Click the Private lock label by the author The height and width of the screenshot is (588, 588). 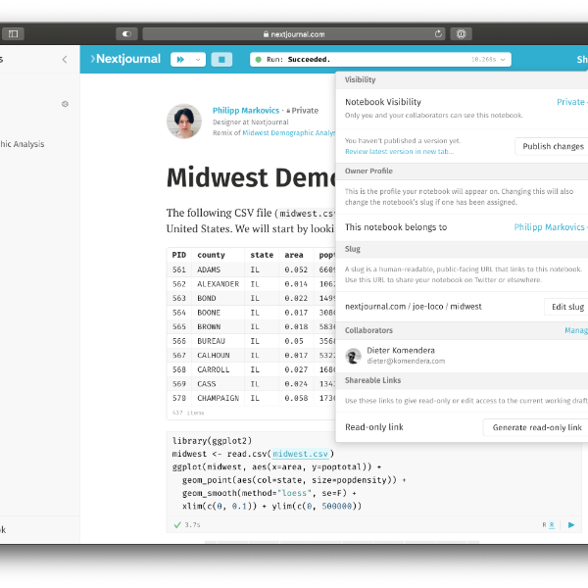click(x=302, y=111)
